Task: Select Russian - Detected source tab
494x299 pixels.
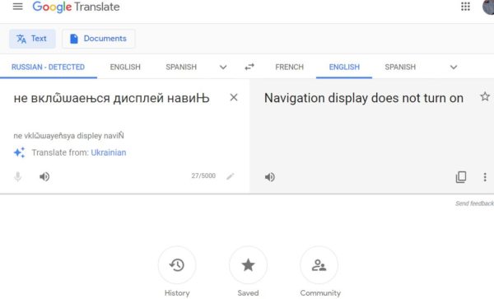Action: click(49, 67)
